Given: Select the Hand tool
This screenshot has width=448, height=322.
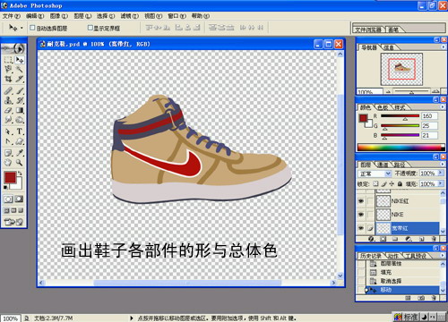Looking at the screenshot, I should tap(8, 163).
